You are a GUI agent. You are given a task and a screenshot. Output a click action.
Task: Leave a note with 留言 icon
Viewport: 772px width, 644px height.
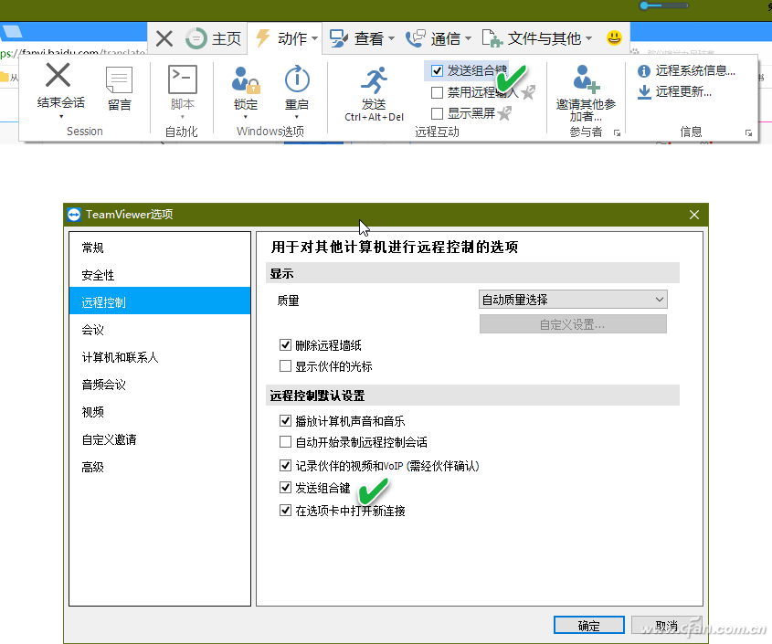(119, 79)
